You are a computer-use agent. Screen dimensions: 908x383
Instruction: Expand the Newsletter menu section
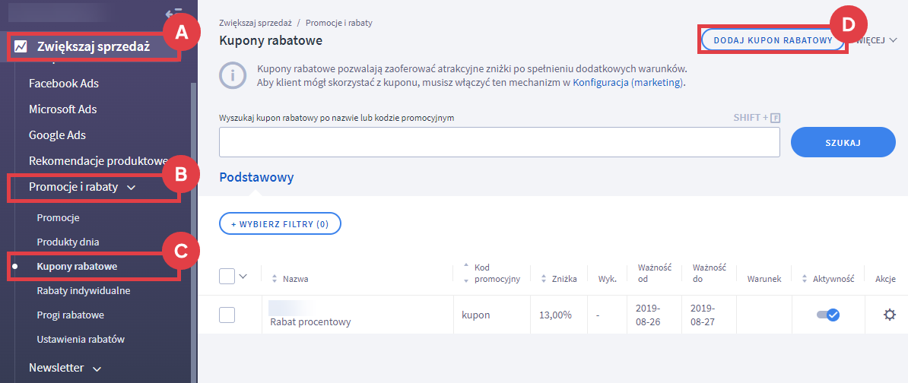(97, 369)
